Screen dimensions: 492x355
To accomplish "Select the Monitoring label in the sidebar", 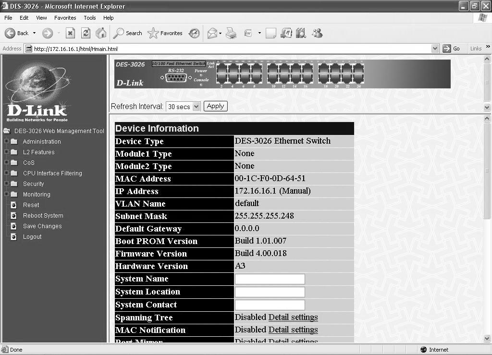I will pyautogui.click(x=37, y=195).
